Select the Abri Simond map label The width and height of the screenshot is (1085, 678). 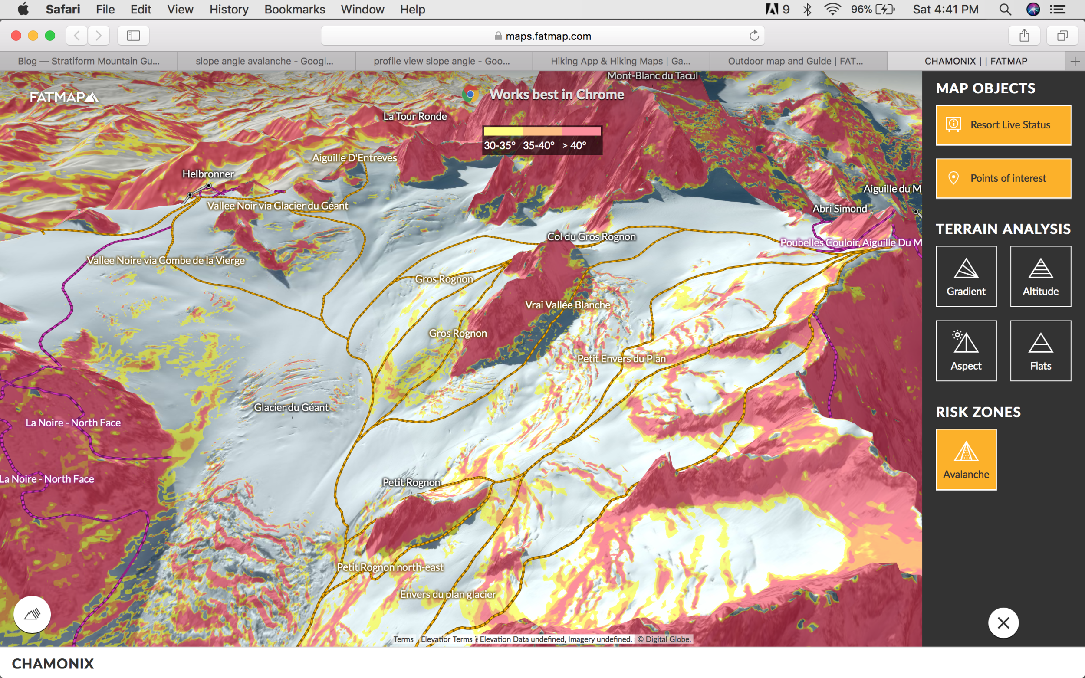click(x=840, y=209)
